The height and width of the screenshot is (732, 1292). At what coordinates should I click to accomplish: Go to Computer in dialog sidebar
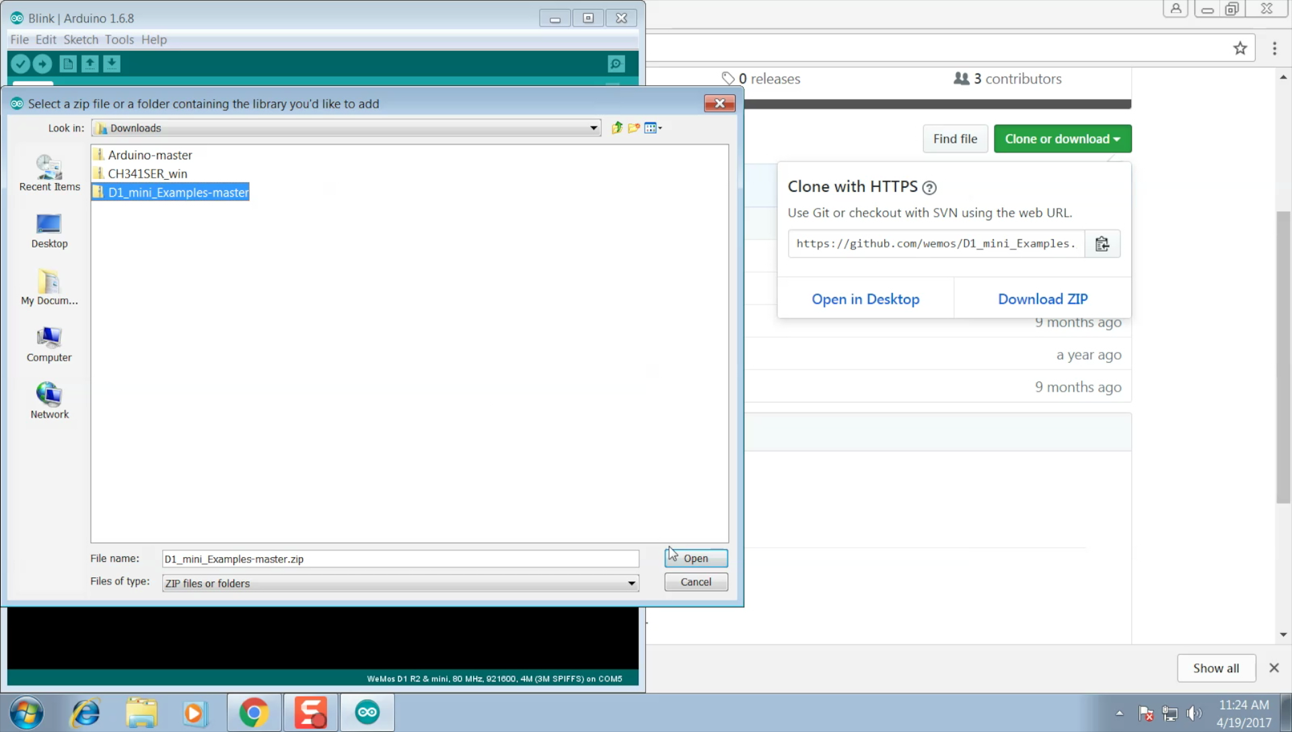[49, 344]
